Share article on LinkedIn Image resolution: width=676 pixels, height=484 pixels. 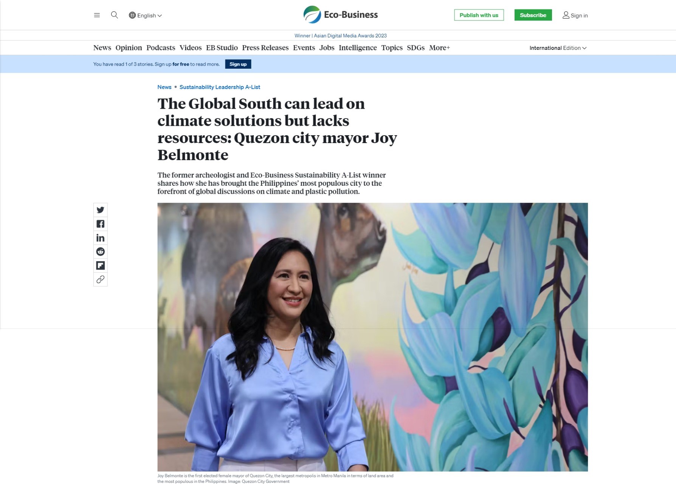(100, 238)
